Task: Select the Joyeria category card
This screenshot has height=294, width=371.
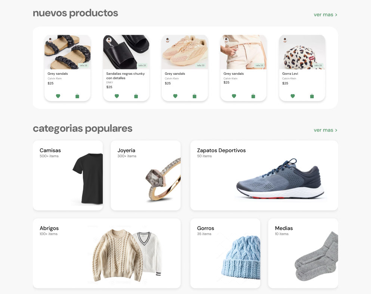Action: coord(145,175)
